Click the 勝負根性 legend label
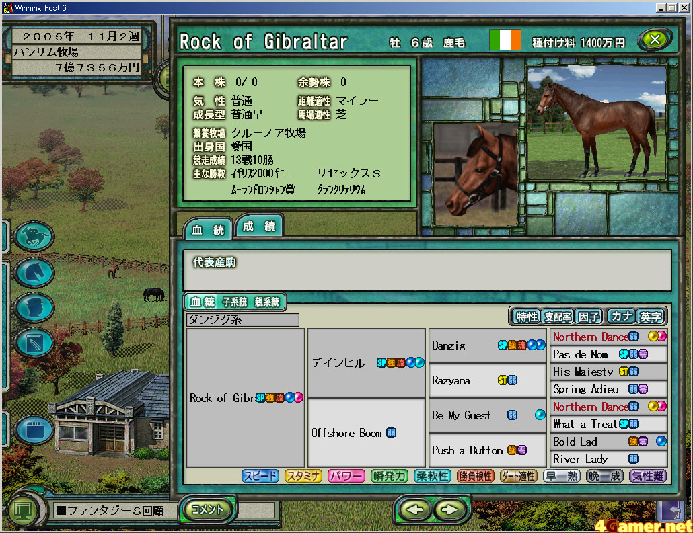The image size is (693, 533). click(475, 476)
